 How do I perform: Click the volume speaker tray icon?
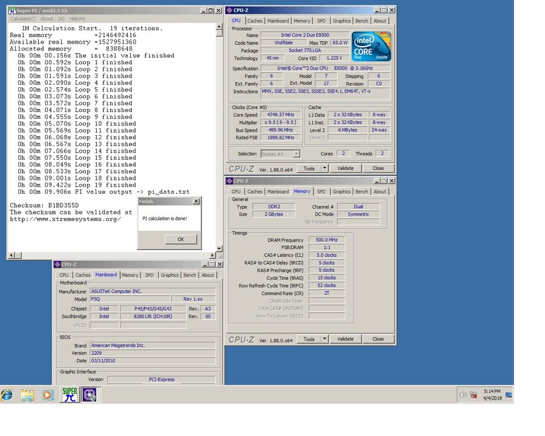(x=463, y=395)
